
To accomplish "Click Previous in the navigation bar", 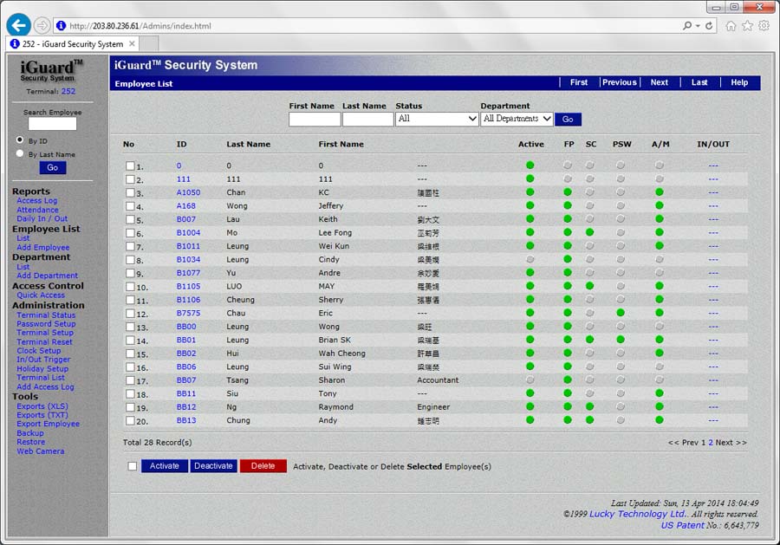I will pos(620,82).
